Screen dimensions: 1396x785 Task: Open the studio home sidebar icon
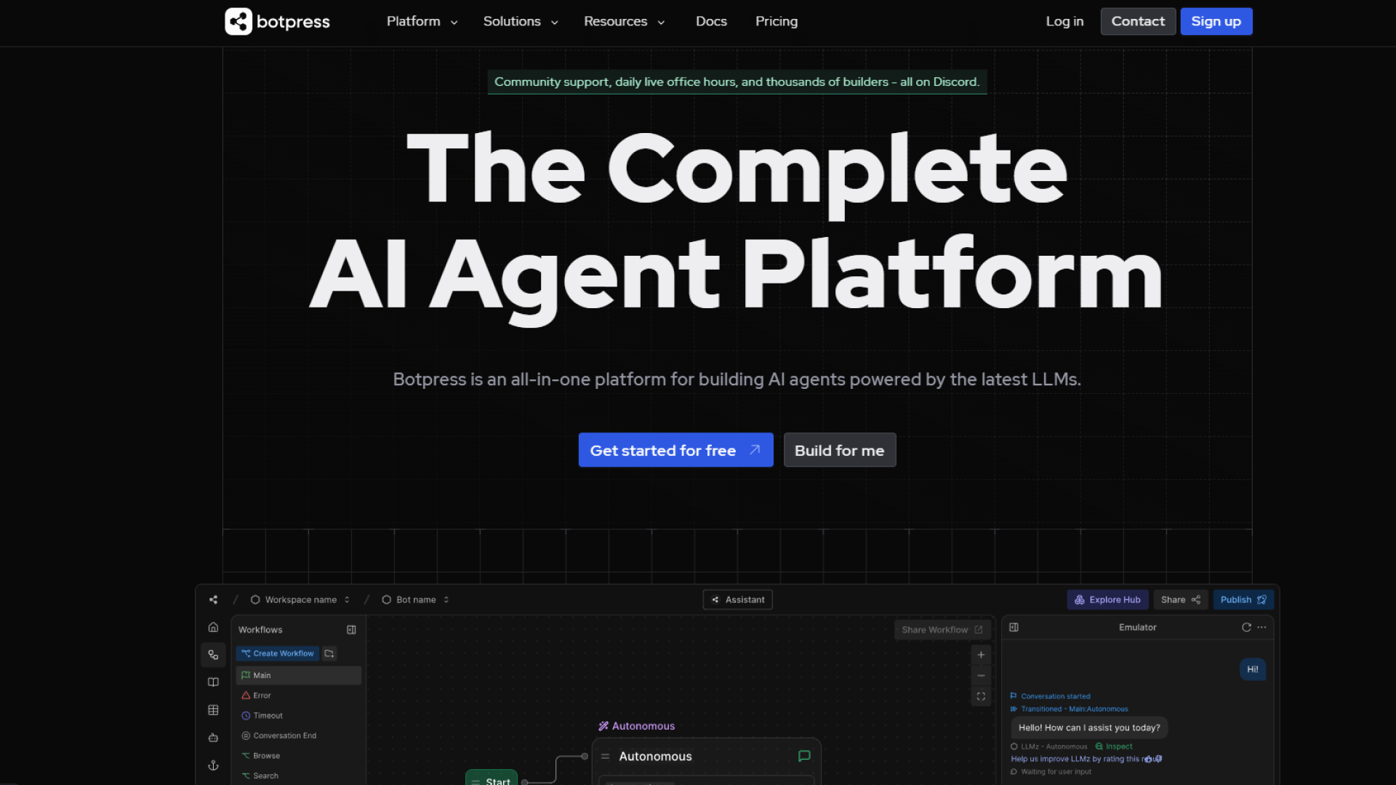coord(213,627)
